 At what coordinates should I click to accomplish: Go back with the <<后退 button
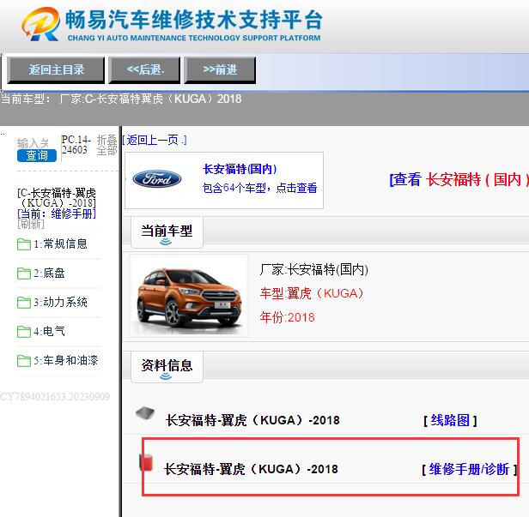pos(144,69)
